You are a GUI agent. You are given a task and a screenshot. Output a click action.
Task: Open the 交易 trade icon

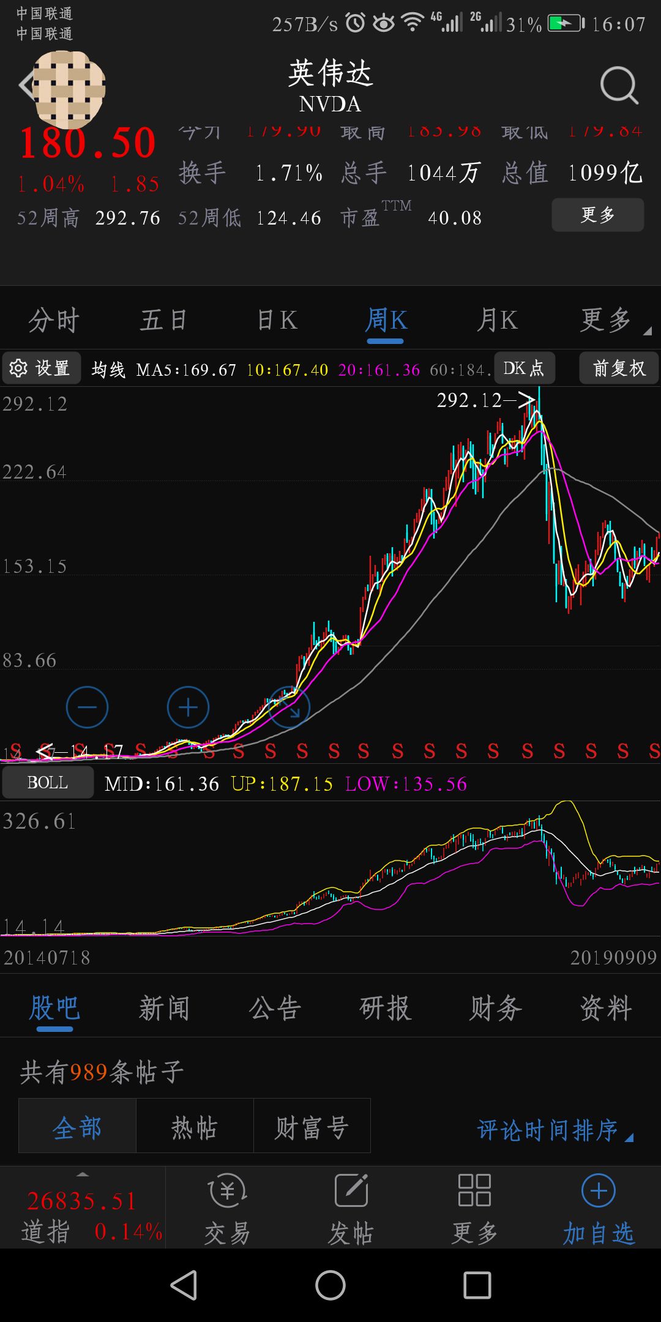(228, 1209)
